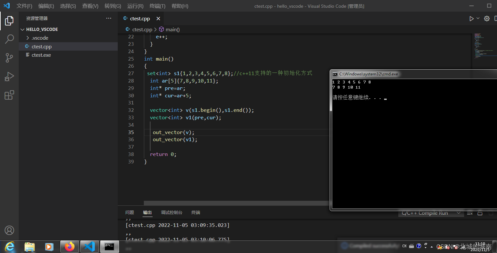Viewport: 497px width, 253px height.
Task: Click the gear icon in editor toolbar
Action: [x=487, y=19]
